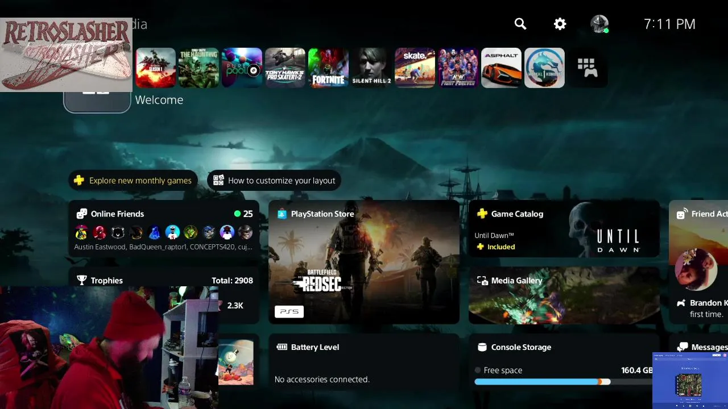This screenshot has height=409, width=728.
Task: Launch the Mortal Kombat game tile
Action: pyautogui.click(x=544, y=68)
